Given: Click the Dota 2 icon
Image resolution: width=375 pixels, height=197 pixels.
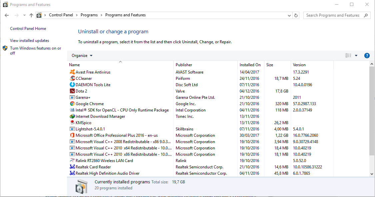Looking at the screenshot, I should coord(72,91).
